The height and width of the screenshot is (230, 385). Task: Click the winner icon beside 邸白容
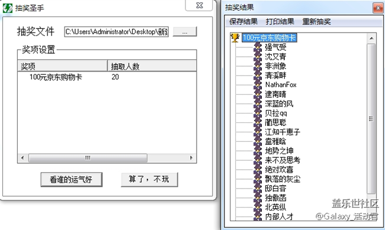[258, 188]
